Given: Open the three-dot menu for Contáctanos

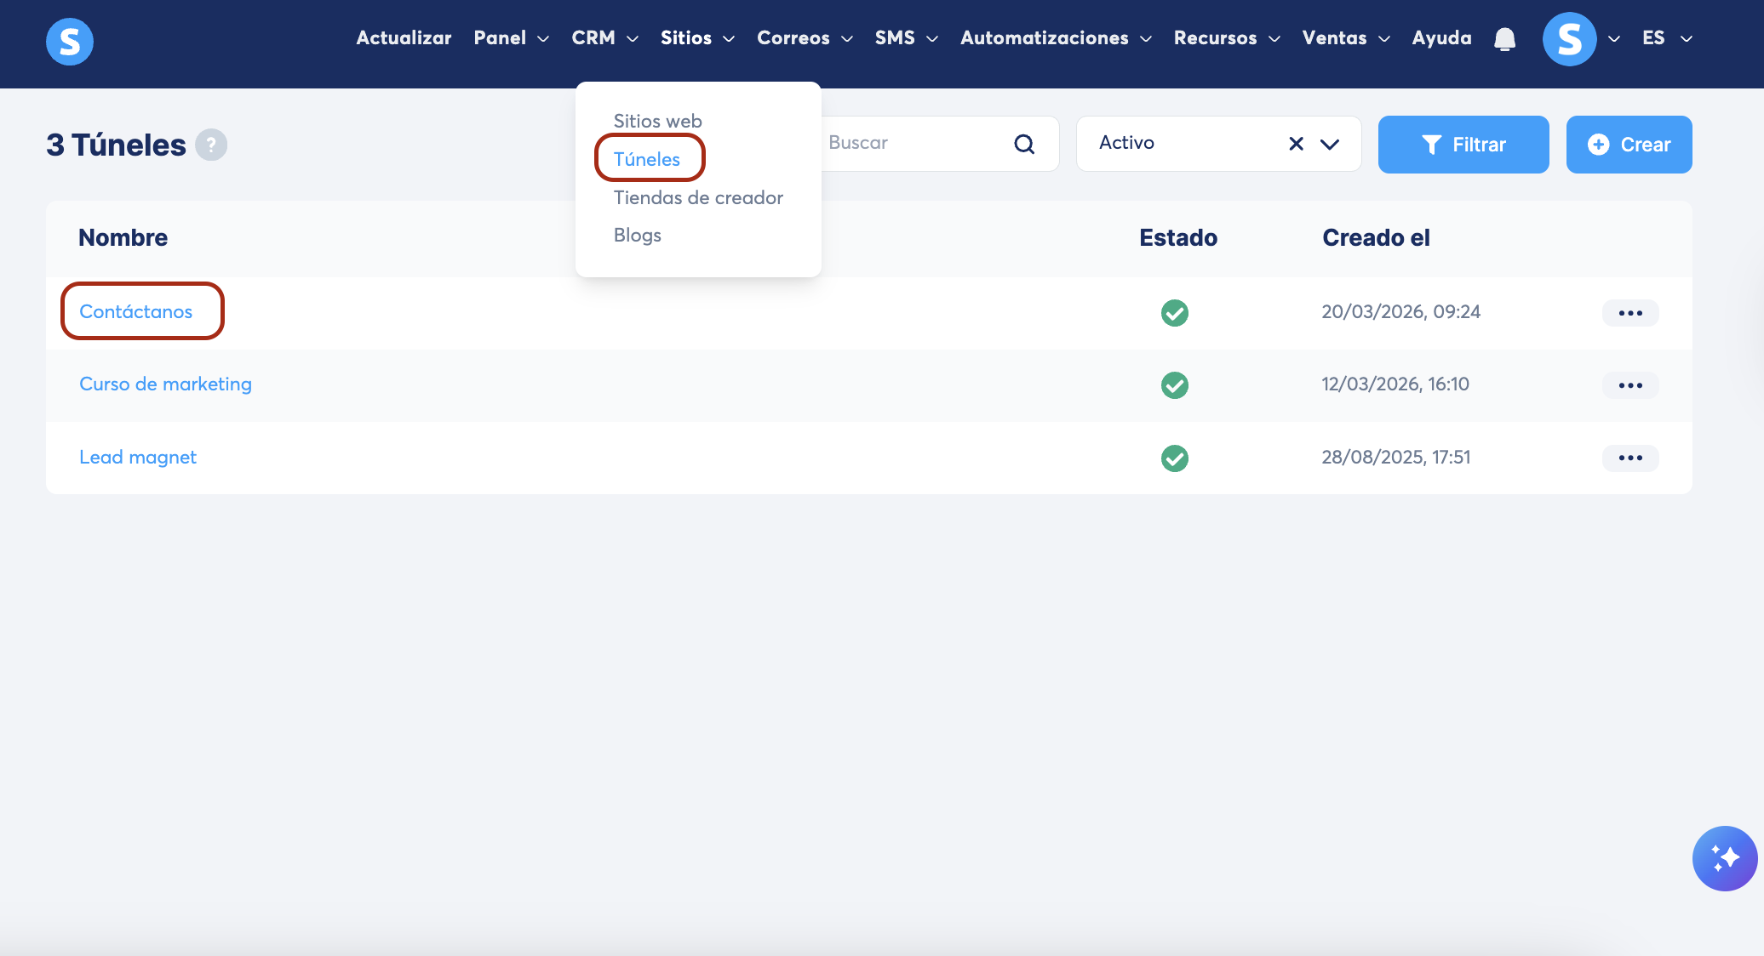Looking at the screenshot, I should [1629, 313].
